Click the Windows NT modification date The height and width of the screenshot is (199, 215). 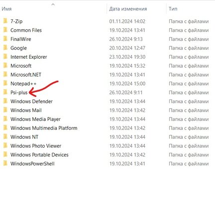[x=127, y=137]
